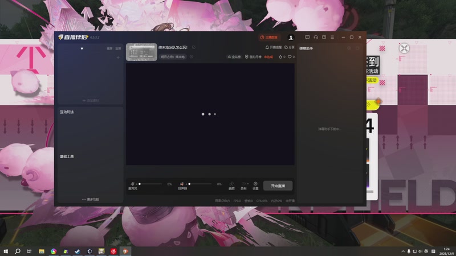The image size is (456, 256).
Task: Switch to landscape (横屏) mode
Action: point(109,49)
